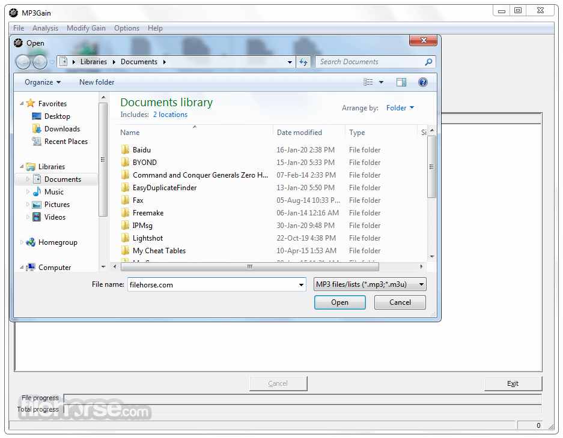Click the Freemake folder icon

(x=125, y=212)
